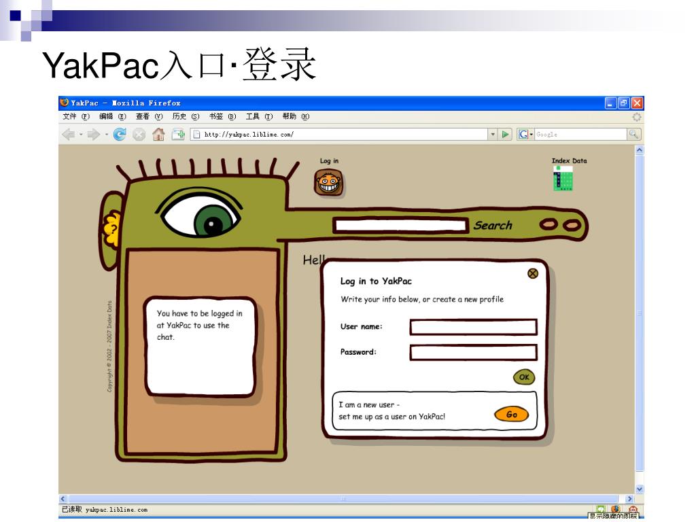Click the Firefox Back arrow button

pos(69,134)
